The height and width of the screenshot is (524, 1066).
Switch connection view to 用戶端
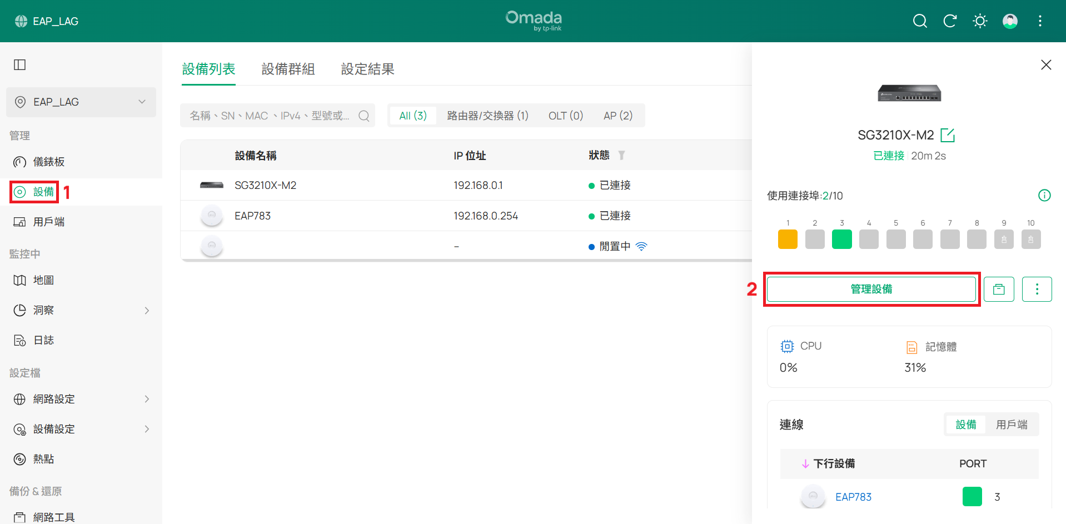pos(1012,425)
